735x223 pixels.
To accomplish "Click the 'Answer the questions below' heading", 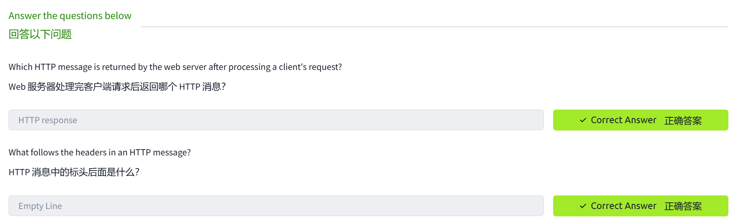I will (x=70, y=16).
